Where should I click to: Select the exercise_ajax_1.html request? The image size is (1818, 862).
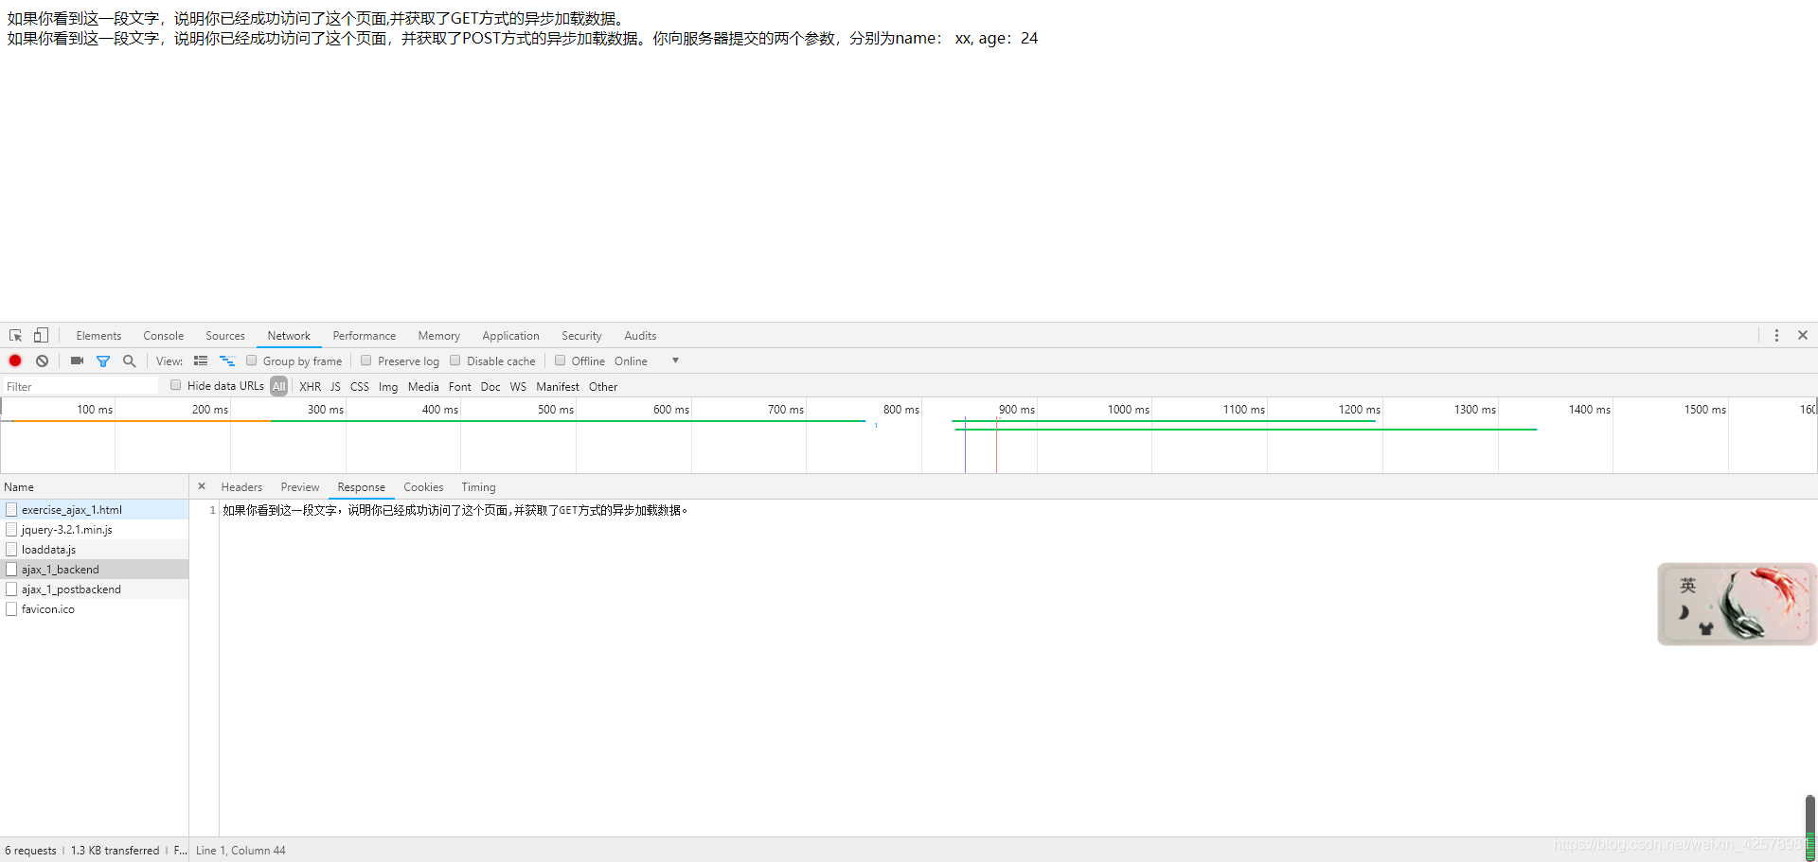[94, 509]
